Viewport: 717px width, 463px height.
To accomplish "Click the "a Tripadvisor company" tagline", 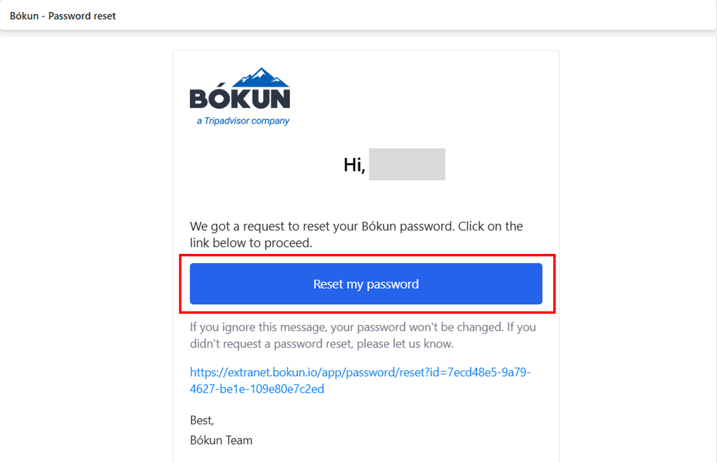I will pyautogui.click(x=243, y=121).
